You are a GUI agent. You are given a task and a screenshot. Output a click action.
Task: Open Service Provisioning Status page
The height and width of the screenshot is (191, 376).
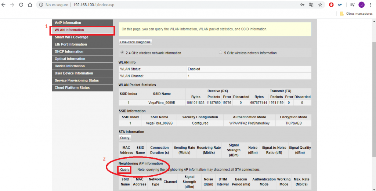point(82,80)
